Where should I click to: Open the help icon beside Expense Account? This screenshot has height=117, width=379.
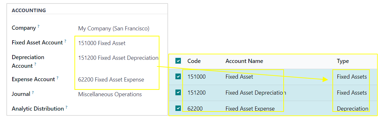[58, 78]
